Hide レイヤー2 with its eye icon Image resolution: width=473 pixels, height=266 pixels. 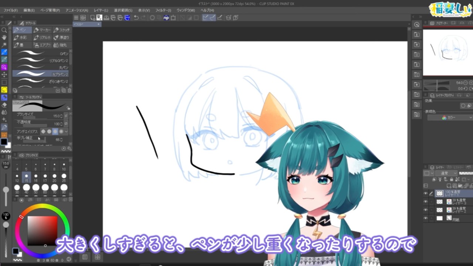point(425,209)
